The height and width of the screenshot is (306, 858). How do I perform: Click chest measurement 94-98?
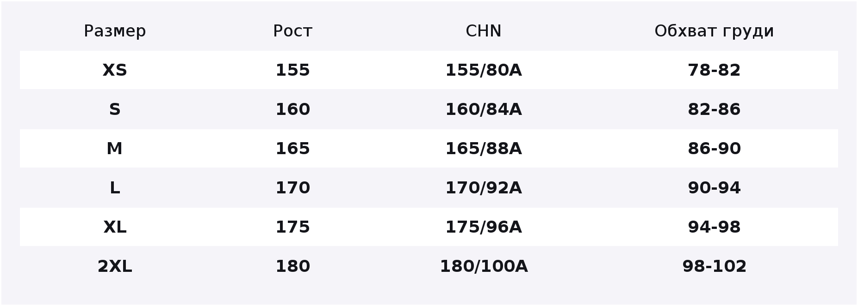coord(714,227)
